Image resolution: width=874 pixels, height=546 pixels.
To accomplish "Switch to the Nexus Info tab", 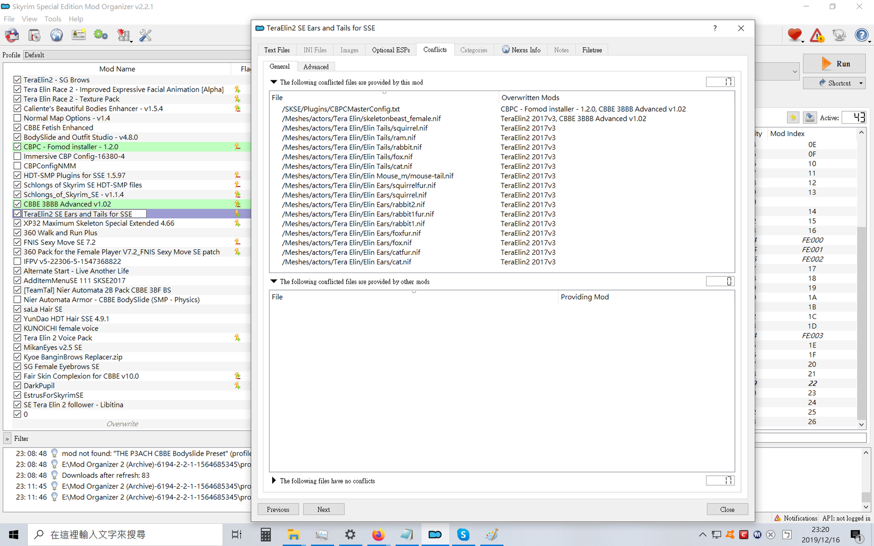I will [x=521, y=50].
